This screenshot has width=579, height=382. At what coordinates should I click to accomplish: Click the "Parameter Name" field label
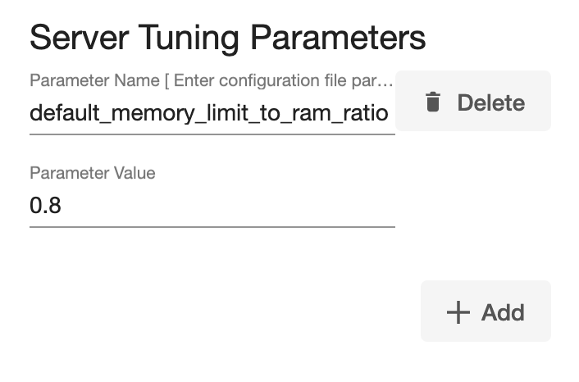tap(93, 81)
